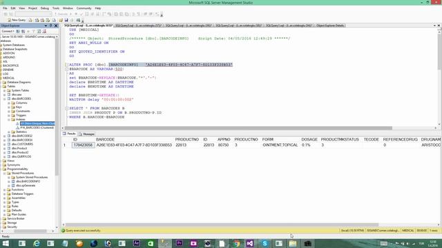Open the Community menu
The height and width of the screenshot is (248, 442).
pos(84,8)
